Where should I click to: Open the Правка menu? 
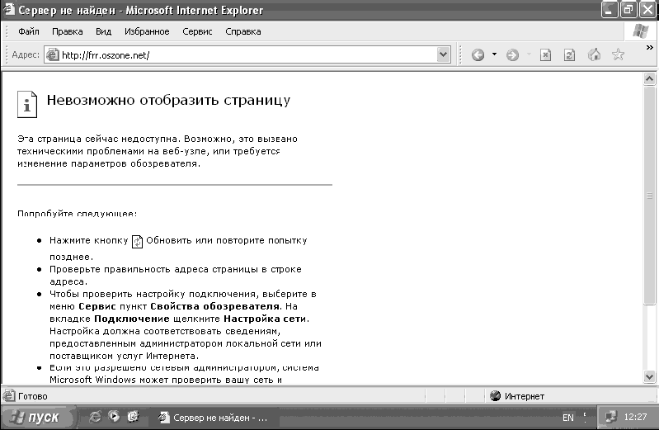tap(68, 31)
